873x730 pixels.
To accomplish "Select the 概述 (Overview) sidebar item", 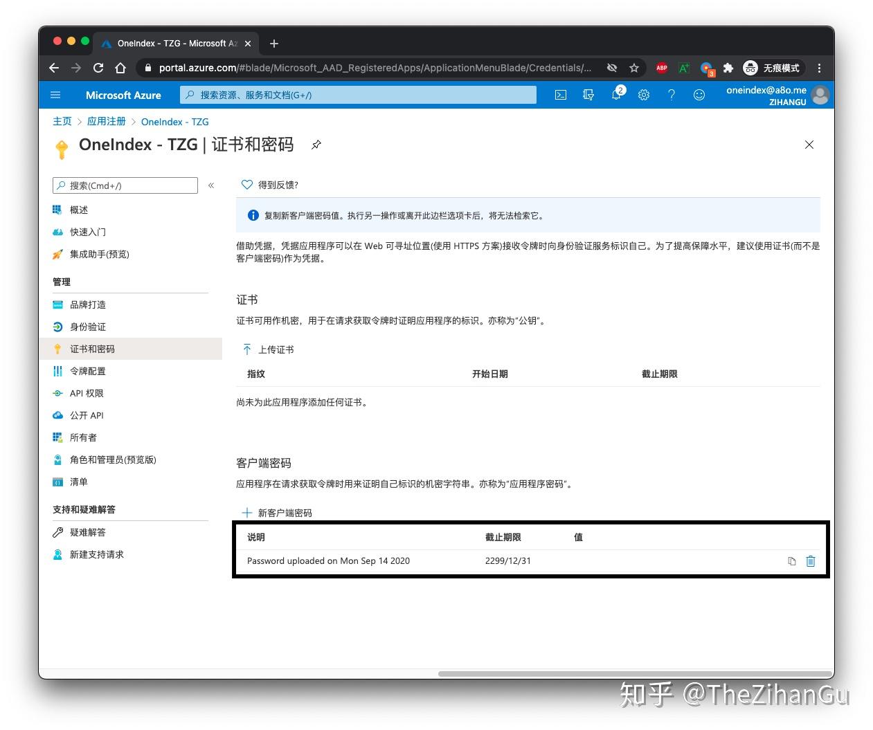I will point(78,210).
